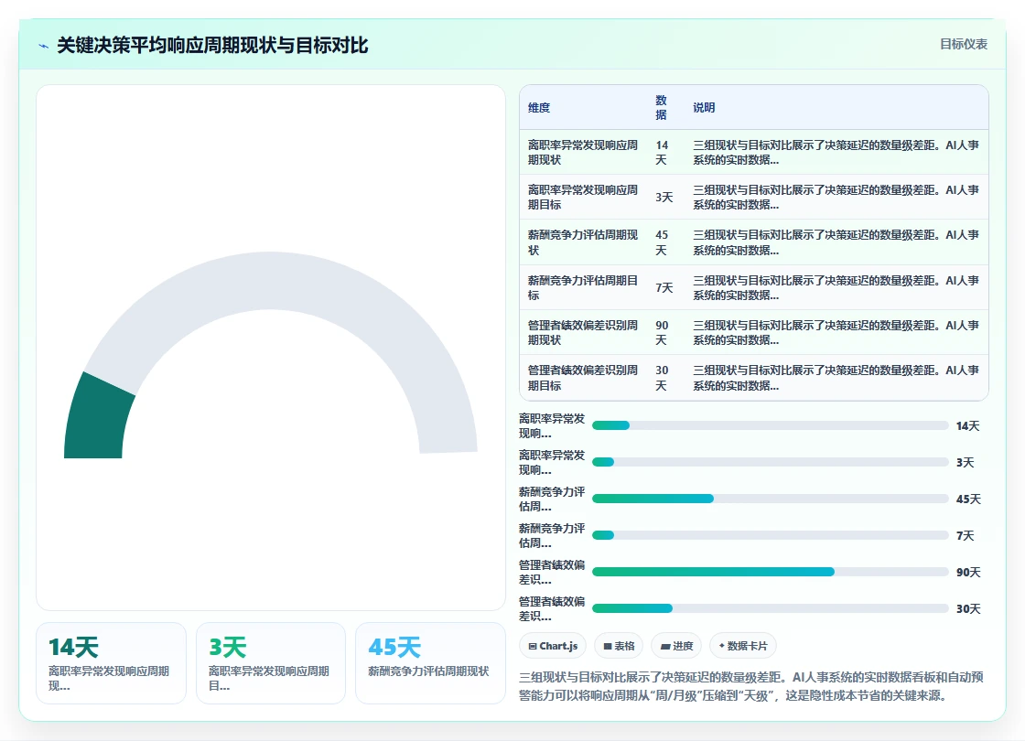Click the large 14天 stat card value

click(73, 648)
